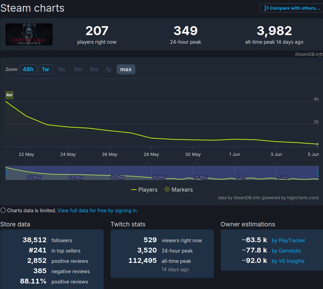Image resolution: width=323 pixels, height=289 pixels.
Task: Click the 28 May label on main chart axis
Action: point(152,154)
